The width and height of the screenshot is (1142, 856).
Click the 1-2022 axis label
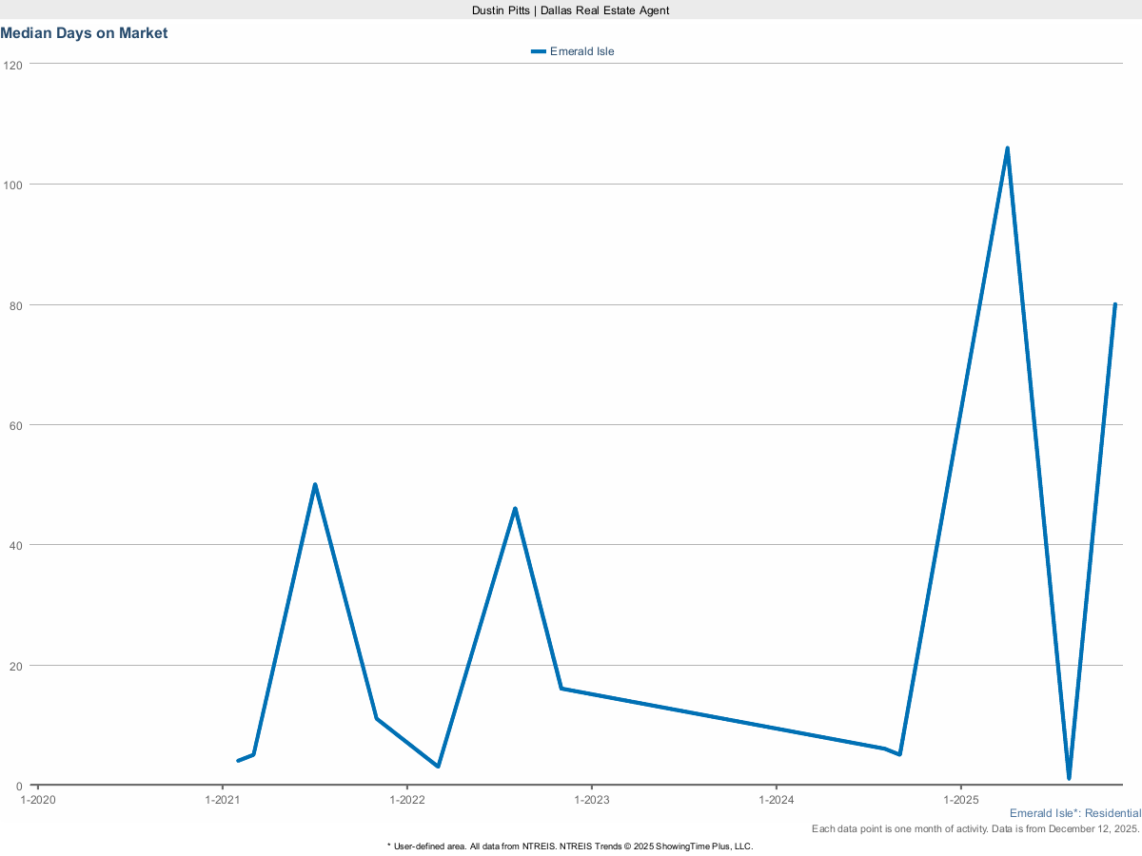(409, 800)
